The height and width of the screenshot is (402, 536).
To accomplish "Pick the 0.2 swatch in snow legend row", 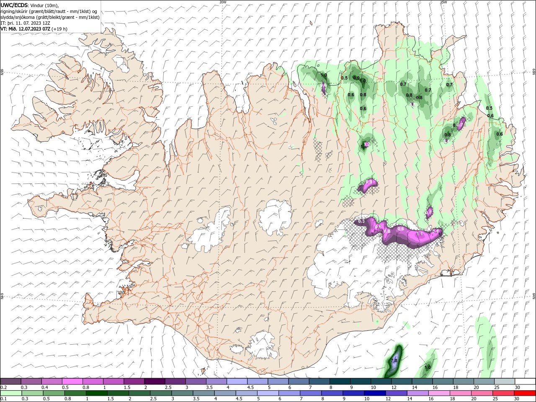I will point(10,381).
